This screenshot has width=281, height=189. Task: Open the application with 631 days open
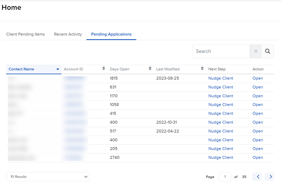point(258,87)
